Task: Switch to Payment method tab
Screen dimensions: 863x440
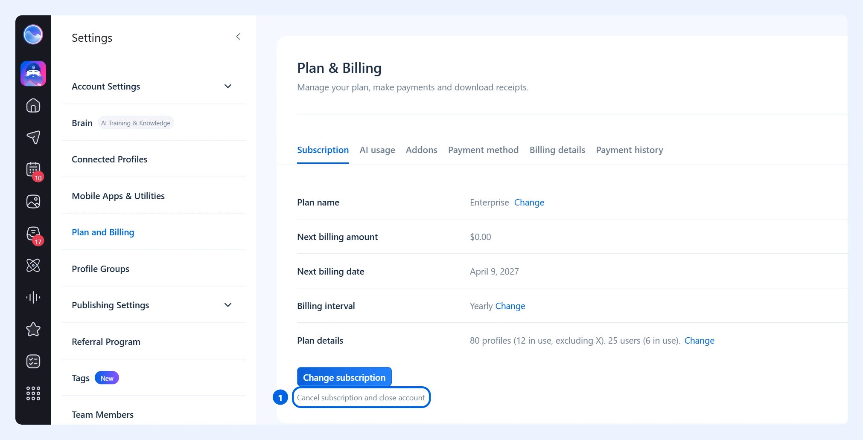Action: tap(483, 150)
